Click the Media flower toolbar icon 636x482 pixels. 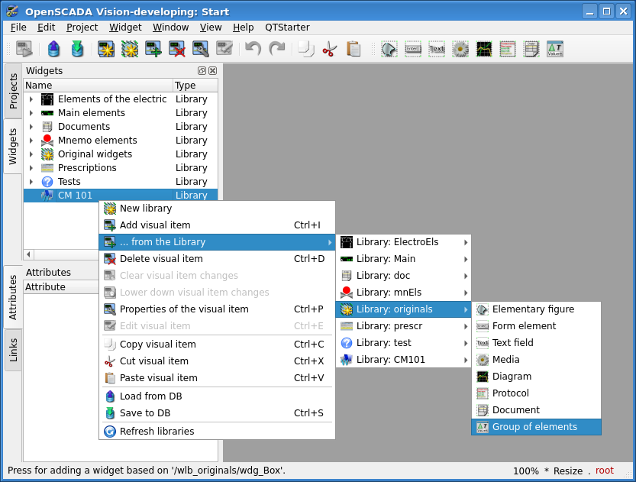coord(460,50)
